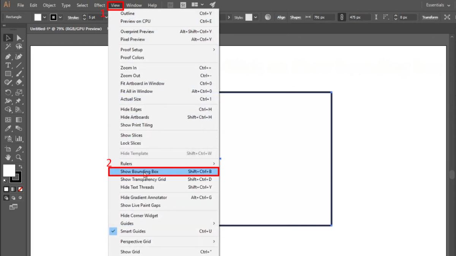Select the Shape Builder tool

click(x=8, y=110)
